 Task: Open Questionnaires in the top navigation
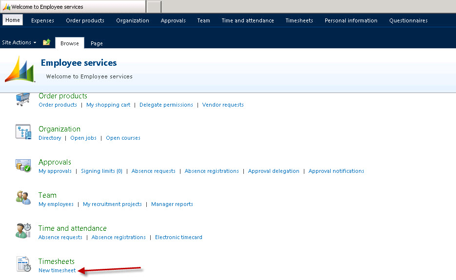point(408,20)
